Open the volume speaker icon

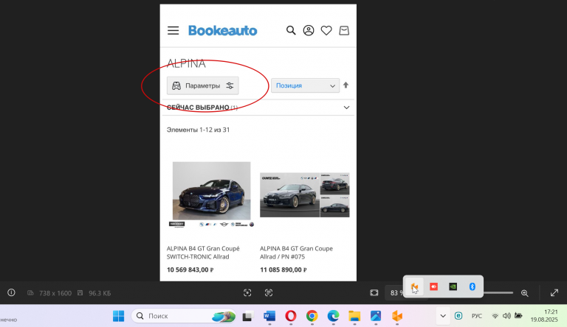(x=506, y=316)
